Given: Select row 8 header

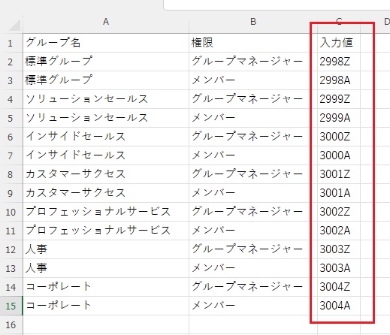Looking at the screenshot, I should pos(11,174).
